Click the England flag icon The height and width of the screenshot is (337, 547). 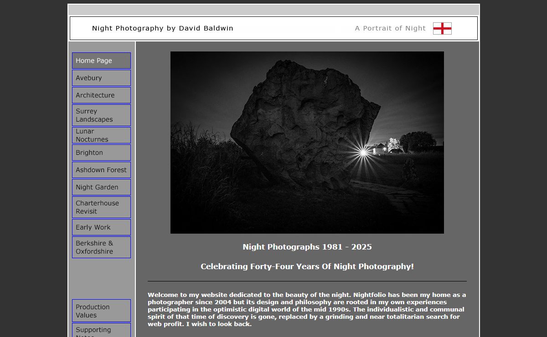click(442, 28)
